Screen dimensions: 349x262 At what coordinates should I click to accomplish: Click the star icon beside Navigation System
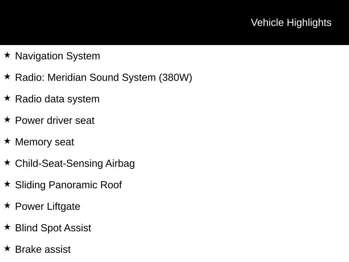pos(7,55)
